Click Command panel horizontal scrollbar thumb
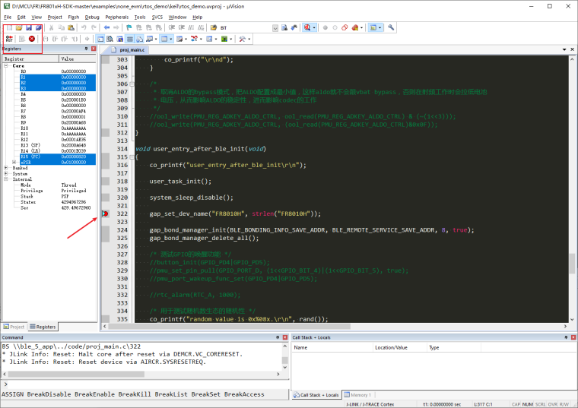 (x=76, y=374)
